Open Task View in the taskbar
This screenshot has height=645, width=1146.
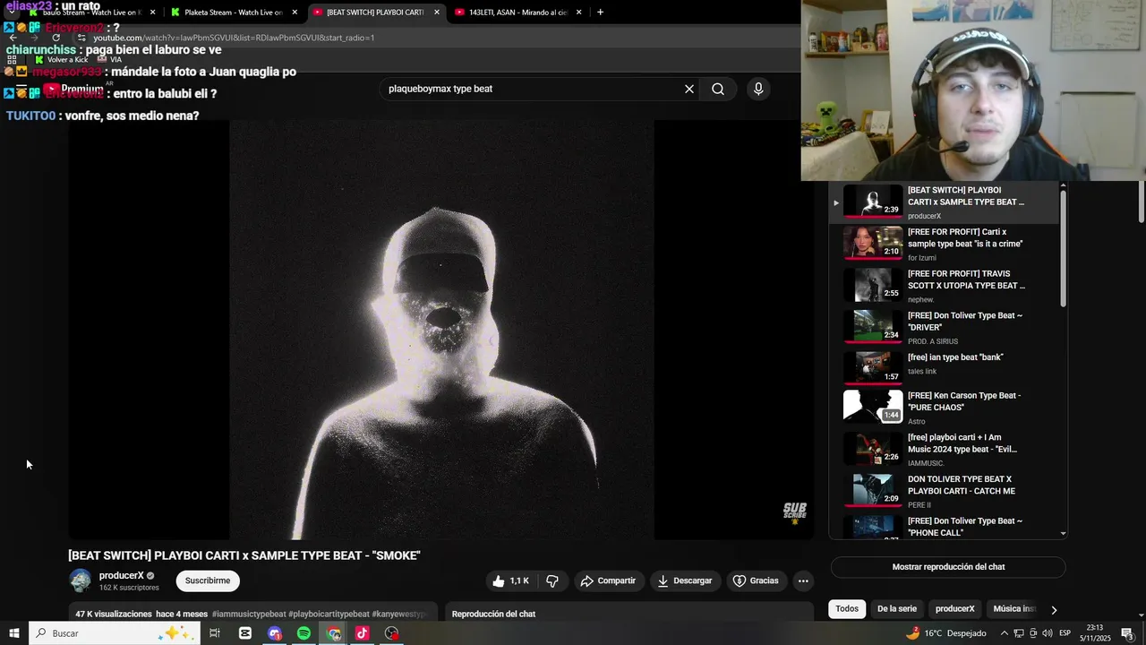tap(215, 633)
